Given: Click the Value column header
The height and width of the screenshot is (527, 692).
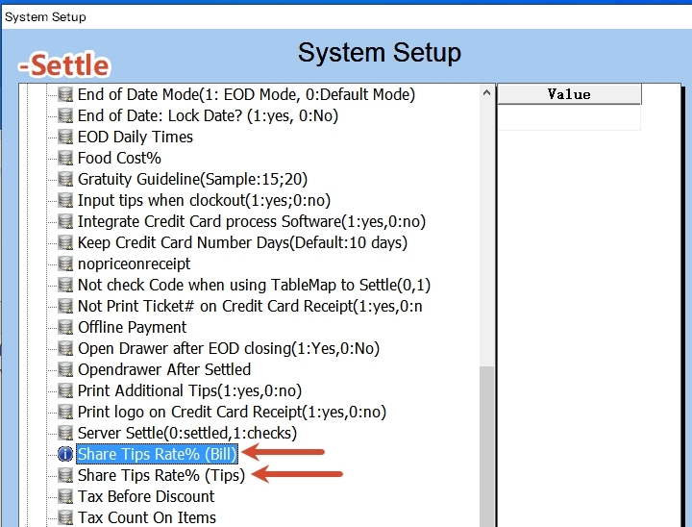Looking at the screenshot, I should coord(569,94).
